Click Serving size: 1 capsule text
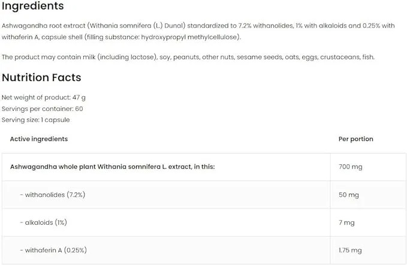 (x=35, y=120)
